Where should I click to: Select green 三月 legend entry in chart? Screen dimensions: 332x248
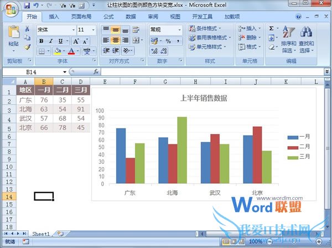click(299, 157)
